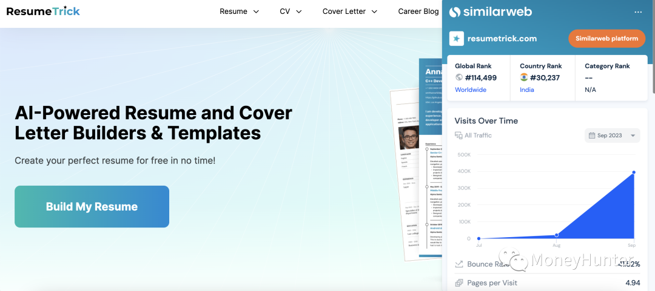Image resolution: width=655 pixels, height=291 pixels.
Task: Click the India country rank link
Action: tap(527, 90)
